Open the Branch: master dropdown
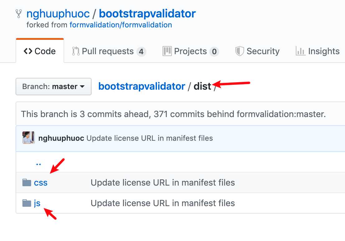Screen dimensions: 345x241 pyautogui.click(x=54, y=87)
